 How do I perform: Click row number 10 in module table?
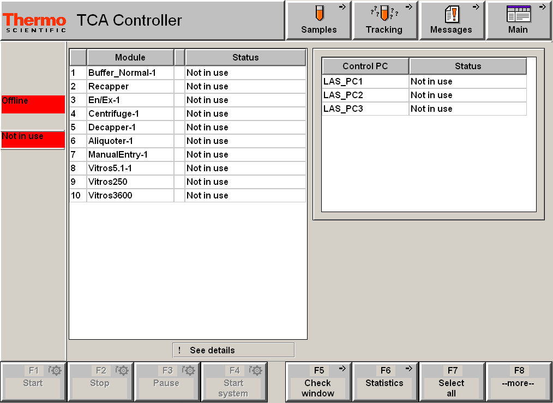click(78, 195)
